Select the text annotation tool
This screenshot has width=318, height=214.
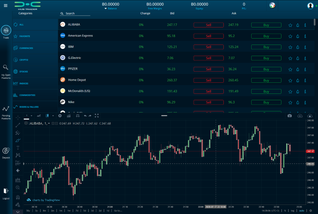point(18,148)
